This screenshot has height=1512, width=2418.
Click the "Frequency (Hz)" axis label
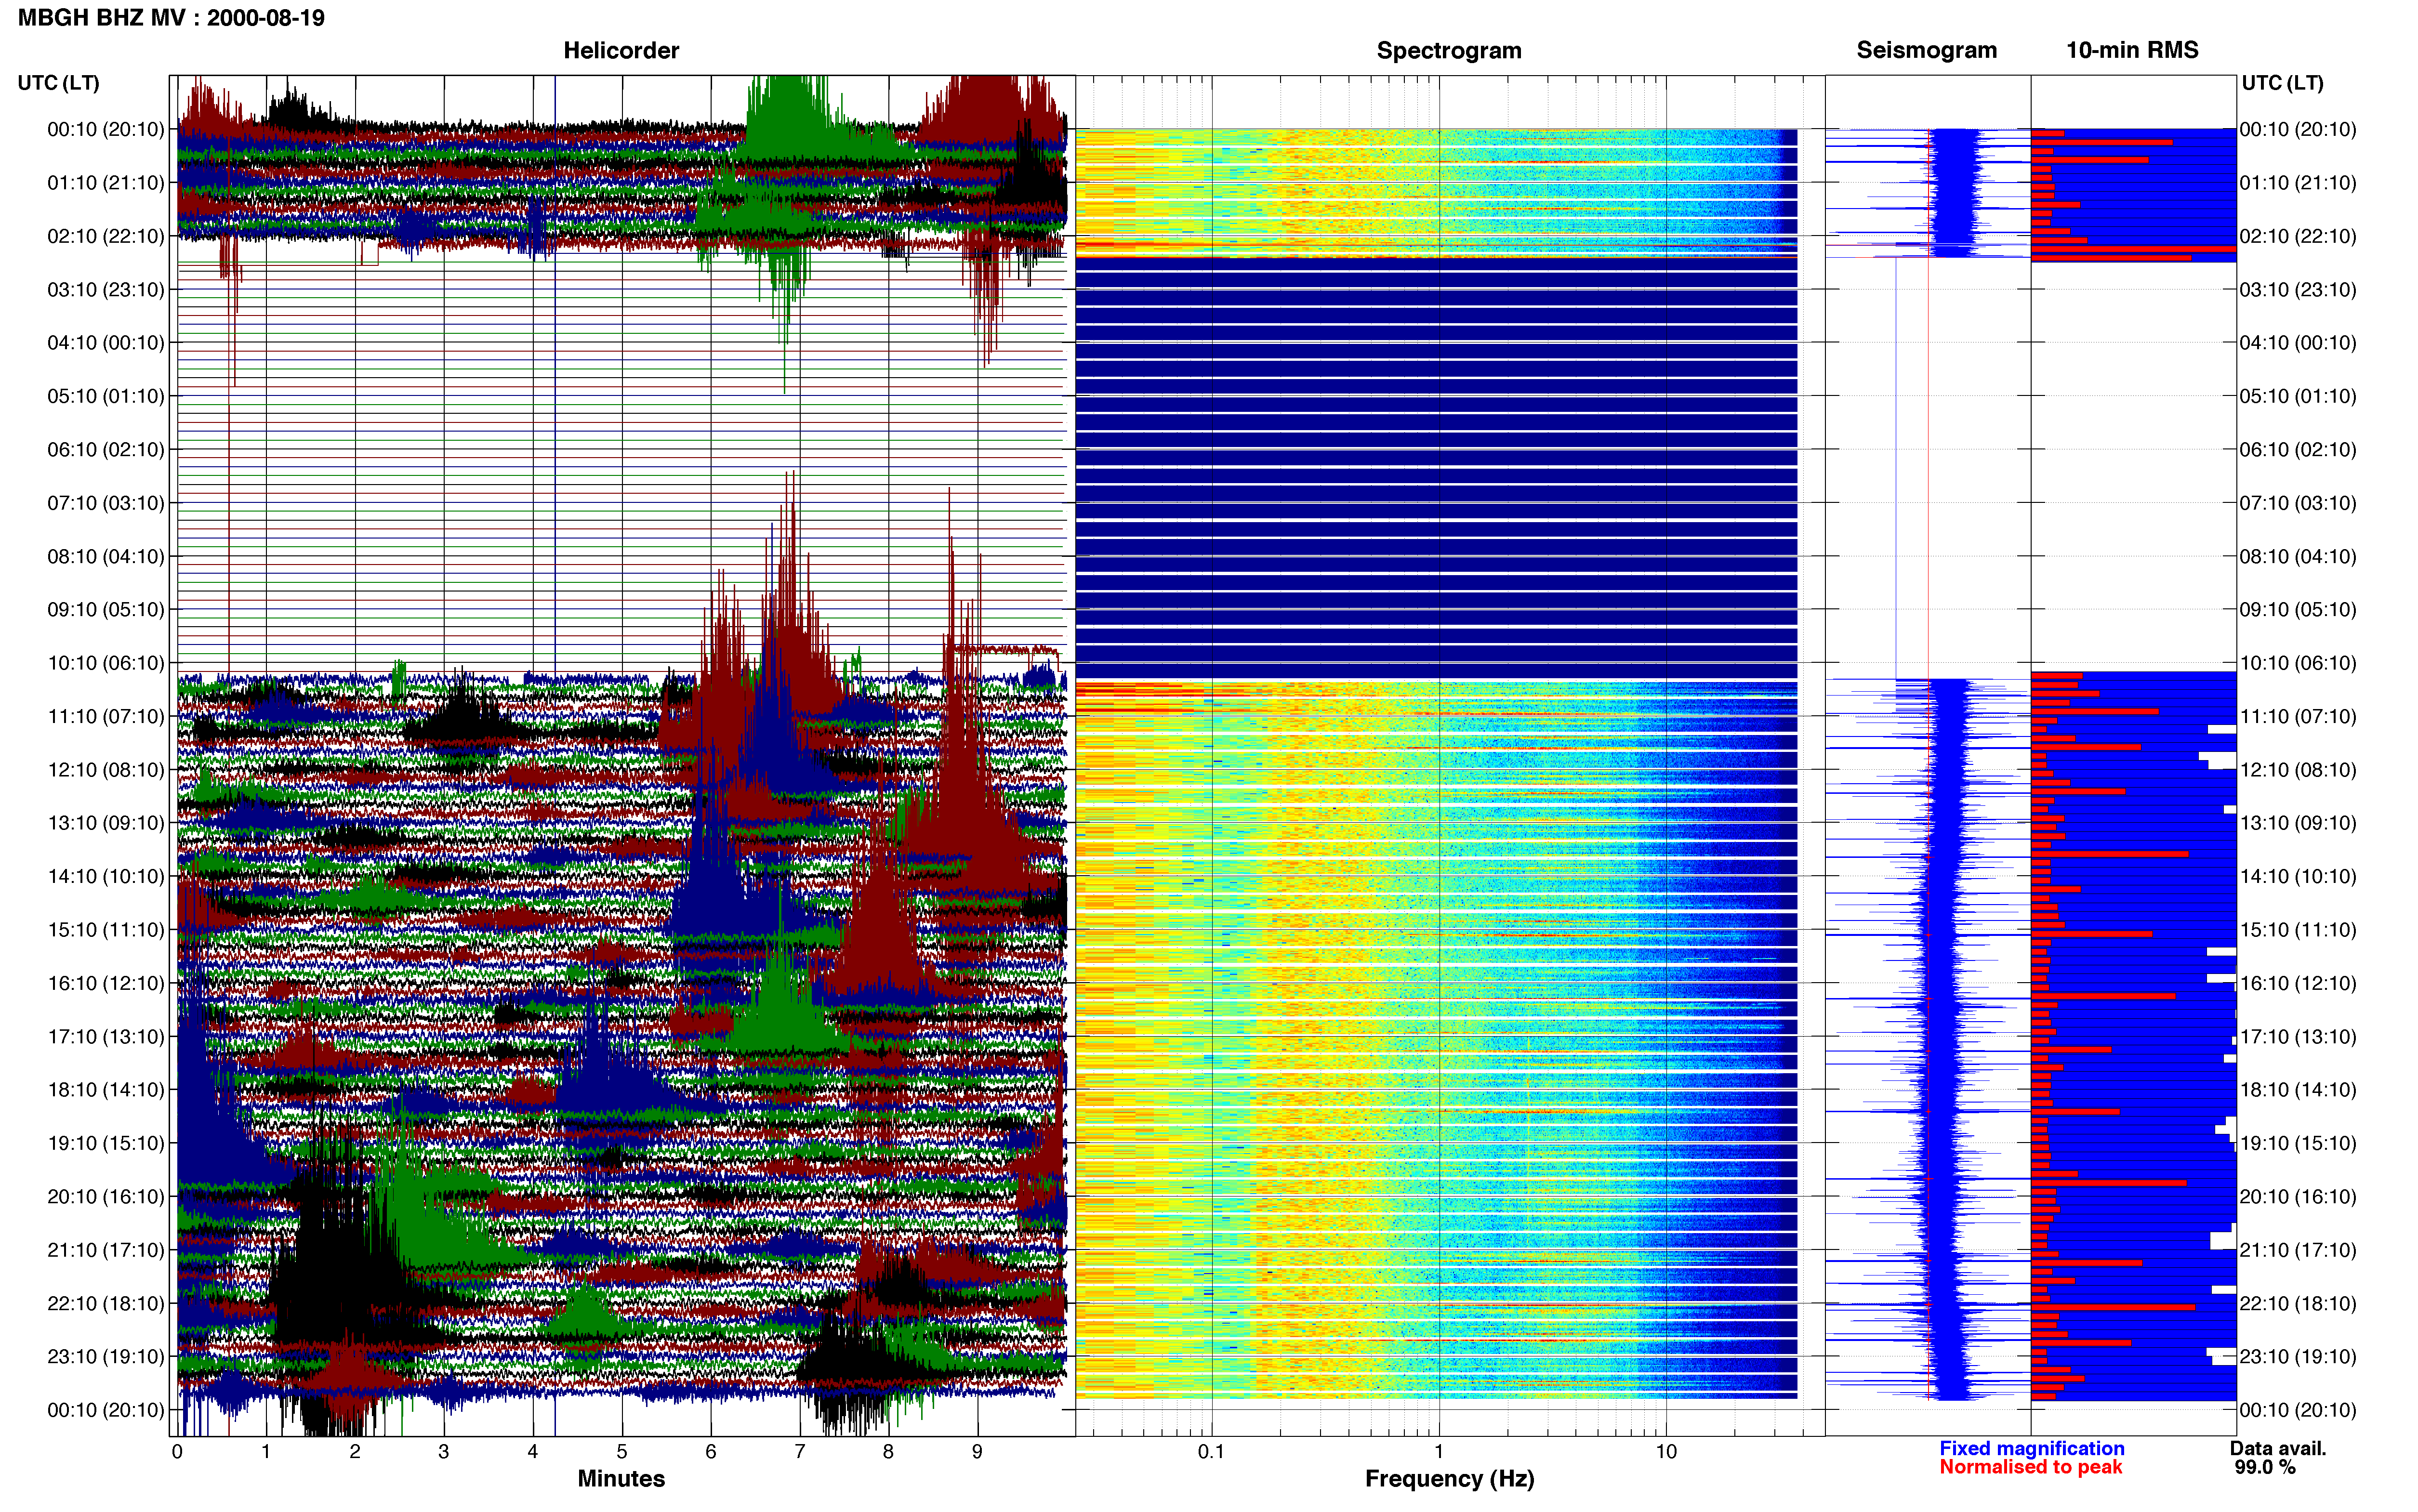point(1449,1478)
